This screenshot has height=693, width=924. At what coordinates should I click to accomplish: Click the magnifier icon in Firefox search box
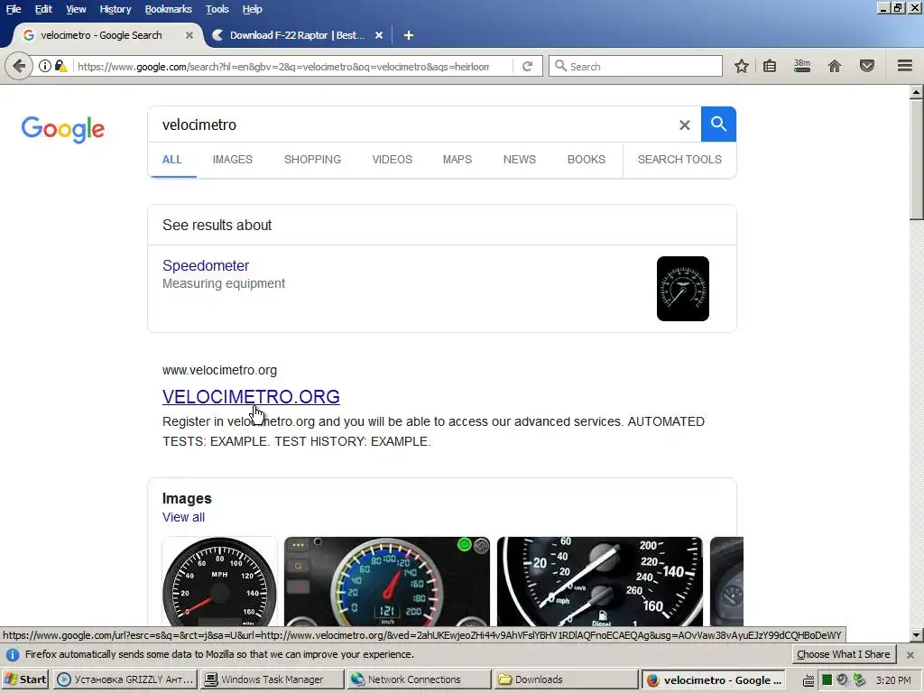[x=561, y=66]
